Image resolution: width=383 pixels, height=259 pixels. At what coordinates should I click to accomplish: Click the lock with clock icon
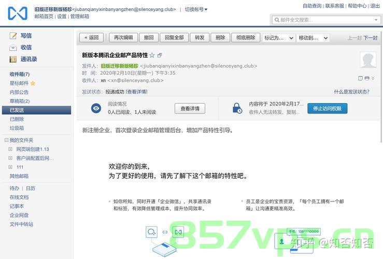(x=237, y=108)
